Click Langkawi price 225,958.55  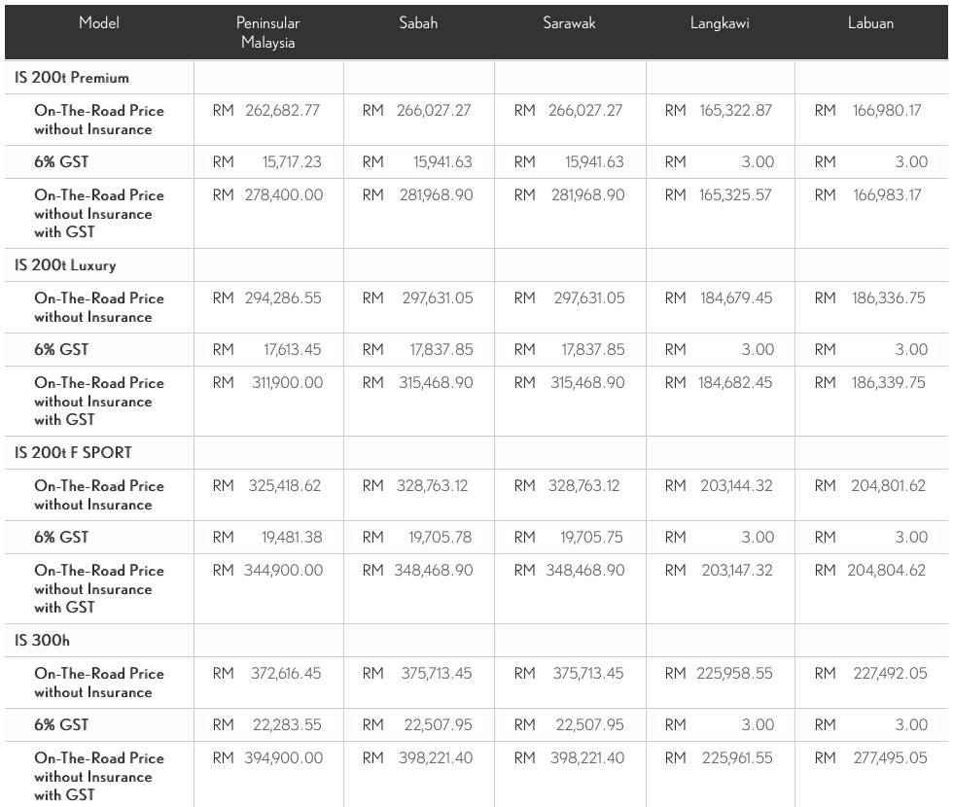[735, 673]
